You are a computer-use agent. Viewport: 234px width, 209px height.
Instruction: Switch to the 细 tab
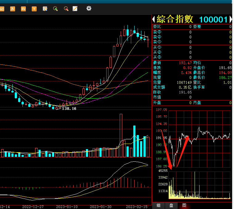158,205
